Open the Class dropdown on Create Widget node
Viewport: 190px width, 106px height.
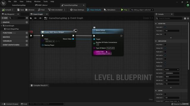click(50, 41)
